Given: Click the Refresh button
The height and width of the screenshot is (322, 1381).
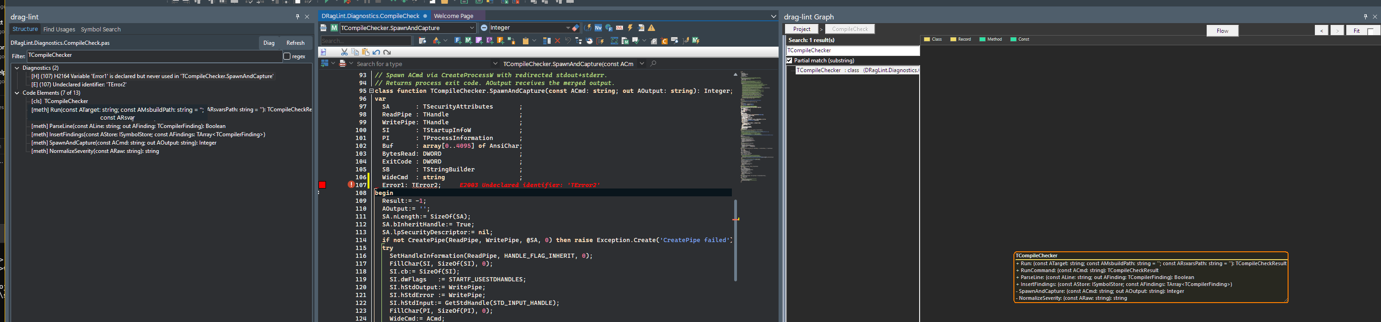Looking at the screenshot, I should pos(295,43).
